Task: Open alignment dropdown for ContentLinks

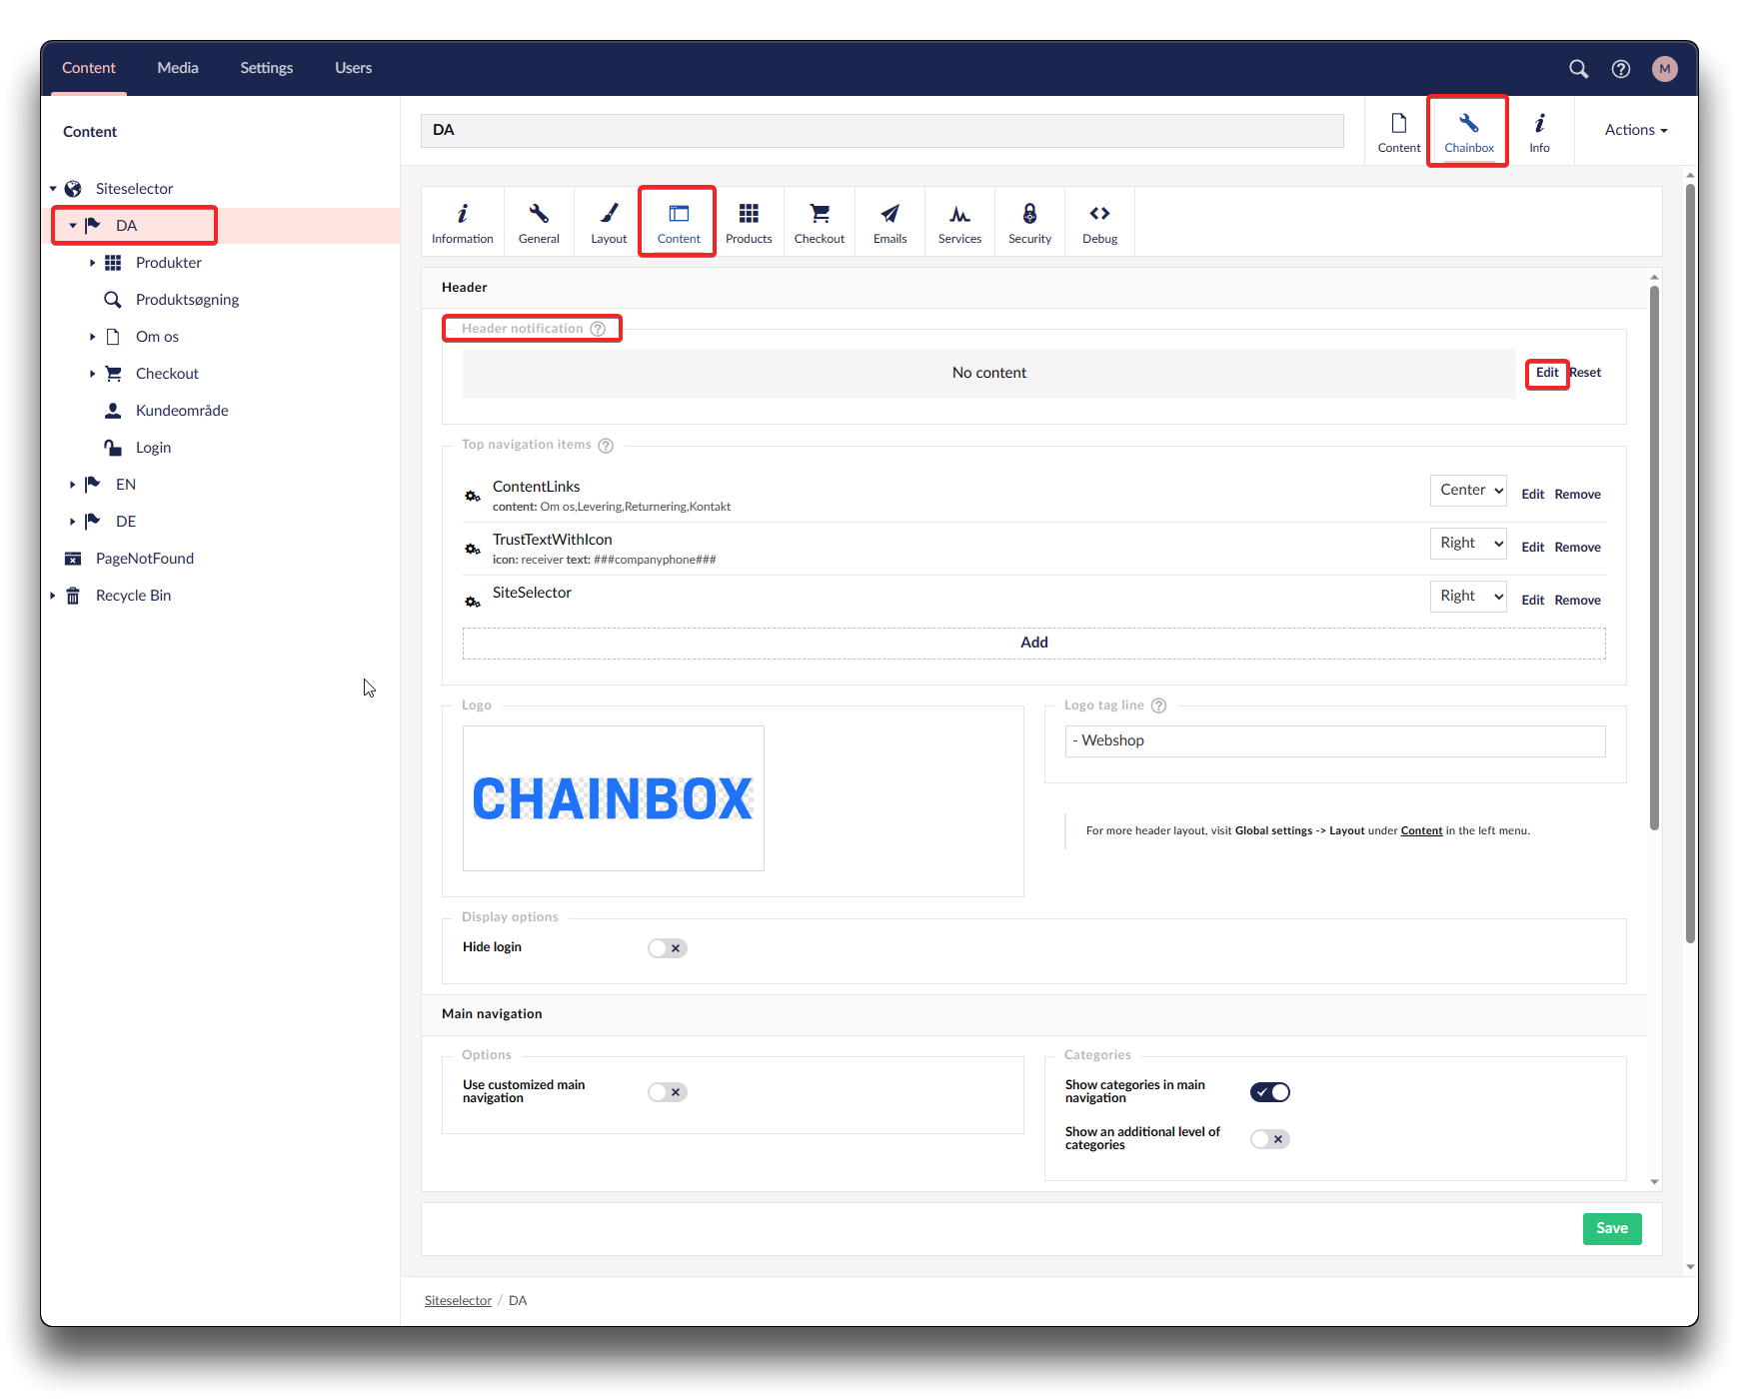Action: pyautogui.click(x=1467, y=490)
